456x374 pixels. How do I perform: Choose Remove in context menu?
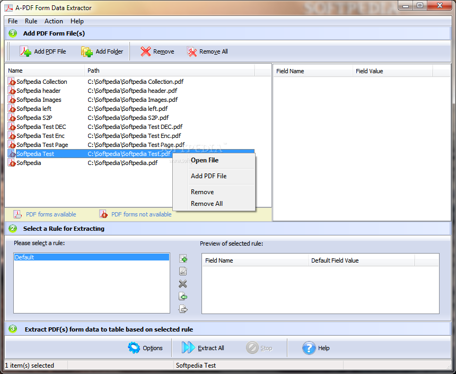[214, 192]
